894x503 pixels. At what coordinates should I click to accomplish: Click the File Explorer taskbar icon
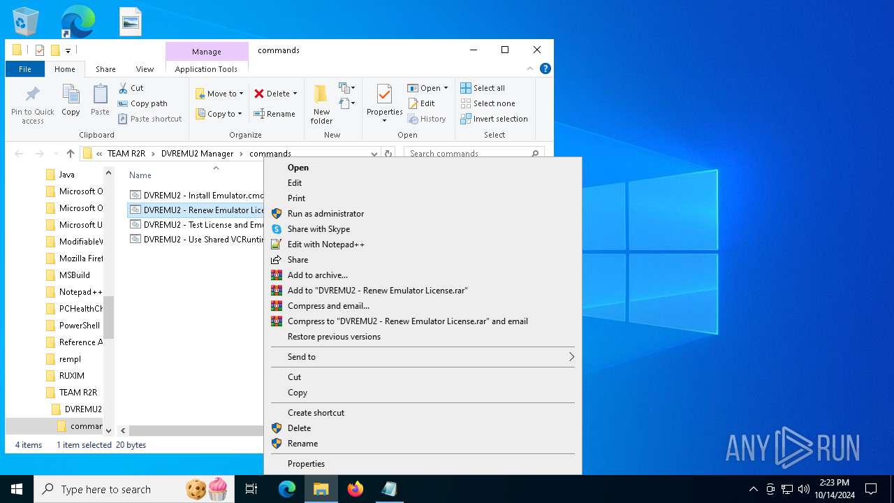pos(321,489)
